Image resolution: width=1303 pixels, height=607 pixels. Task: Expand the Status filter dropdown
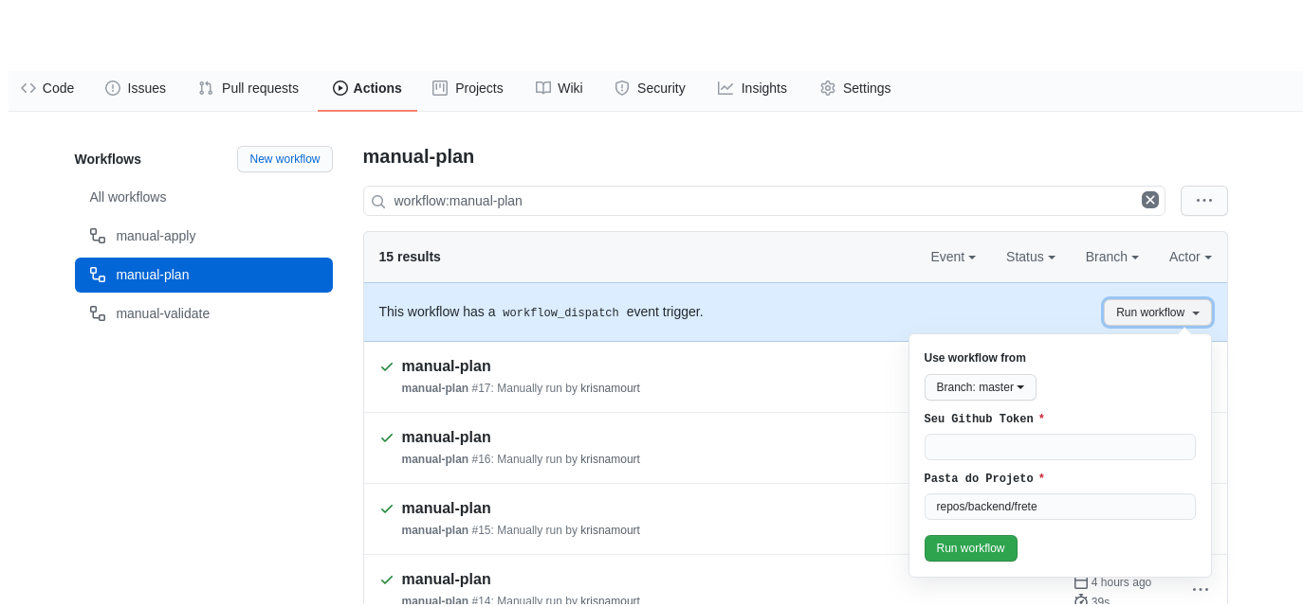pos(1030,257)
